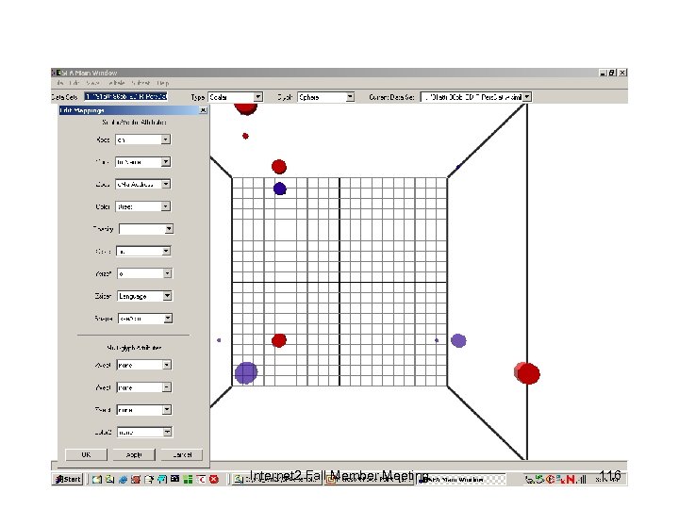Click the green grid quick launch icon
Viewport: 679px width, 509px height.
[188, 479]
